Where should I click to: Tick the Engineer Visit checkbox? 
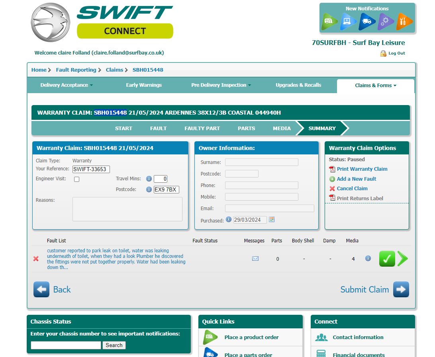tap(77, 179)
